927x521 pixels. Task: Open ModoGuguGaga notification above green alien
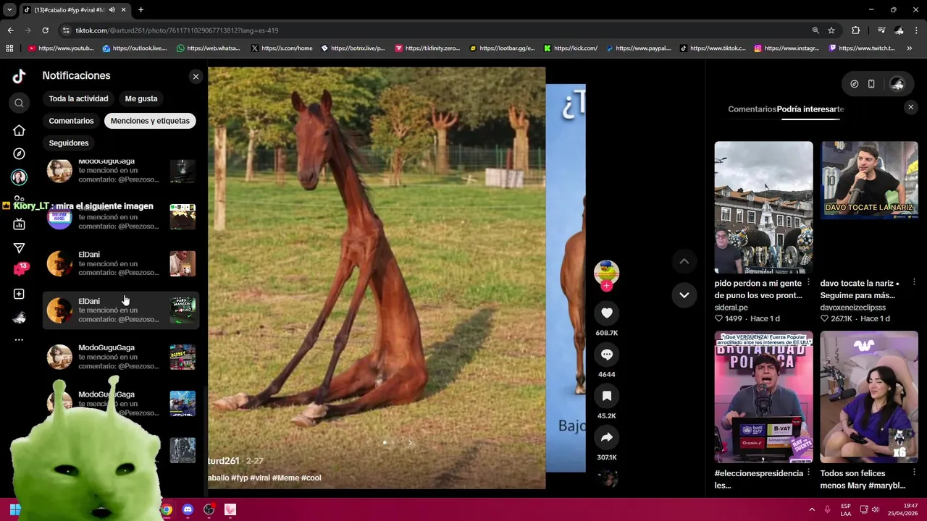pos(120,357)
